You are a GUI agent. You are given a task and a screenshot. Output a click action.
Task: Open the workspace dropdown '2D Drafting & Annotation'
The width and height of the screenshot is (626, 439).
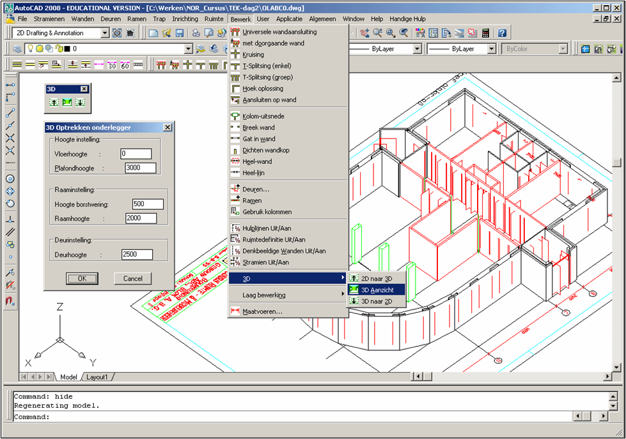pyautogui.click(x=60, y=33)
